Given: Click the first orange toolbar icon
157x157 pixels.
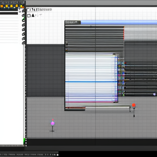Looking at the screenshot, I should tap(2, 6).
